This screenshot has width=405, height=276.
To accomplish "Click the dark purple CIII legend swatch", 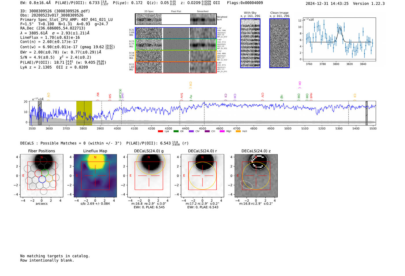I will point(207,131).
